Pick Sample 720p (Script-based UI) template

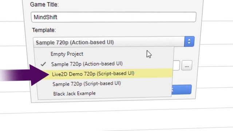point(87,84)
